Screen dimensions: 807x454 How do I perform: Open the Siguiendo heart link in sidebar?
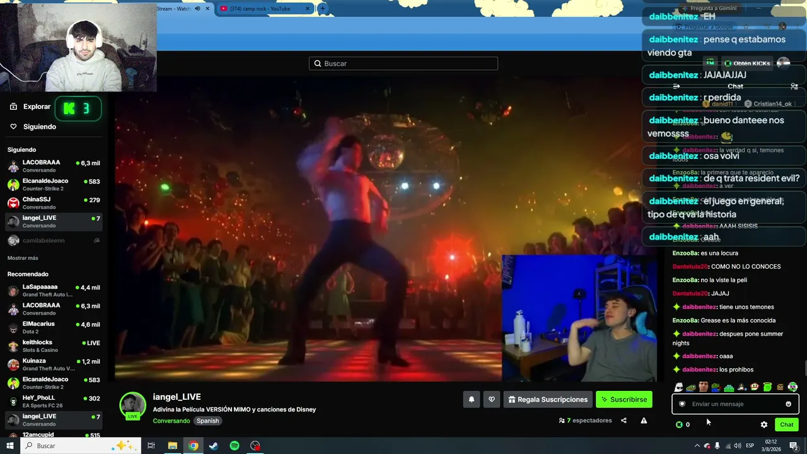[33, 127]
